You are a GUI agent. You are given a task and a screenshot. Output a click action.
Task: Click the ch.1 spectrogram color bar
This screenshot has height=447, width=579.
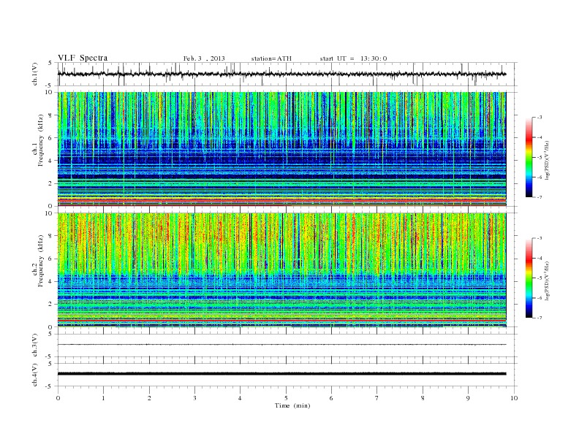click(529, 157)
